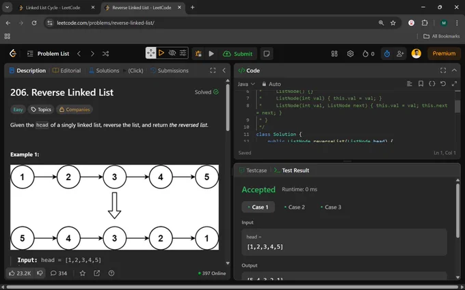The height and width of the screenshot is (290, 465).
Task: Bookmark the code snippet icon
Action: click(421, 84)
